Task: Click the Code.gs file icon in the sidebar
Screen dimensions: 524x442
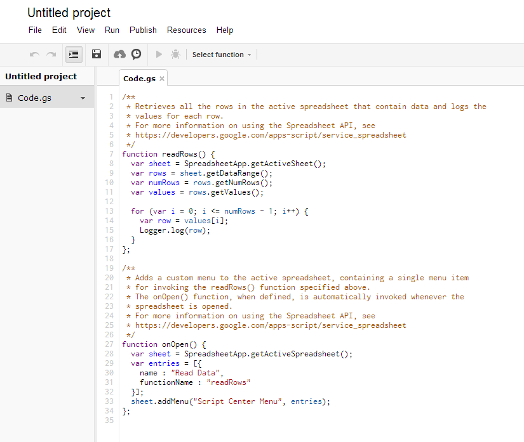Action: (x=9, y=97)
